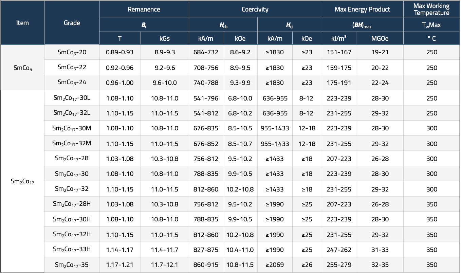Select the Max Working Temperature header
The width and height of the screenshot is (461, 273).
pyautogui.click(x=431, y=10)
